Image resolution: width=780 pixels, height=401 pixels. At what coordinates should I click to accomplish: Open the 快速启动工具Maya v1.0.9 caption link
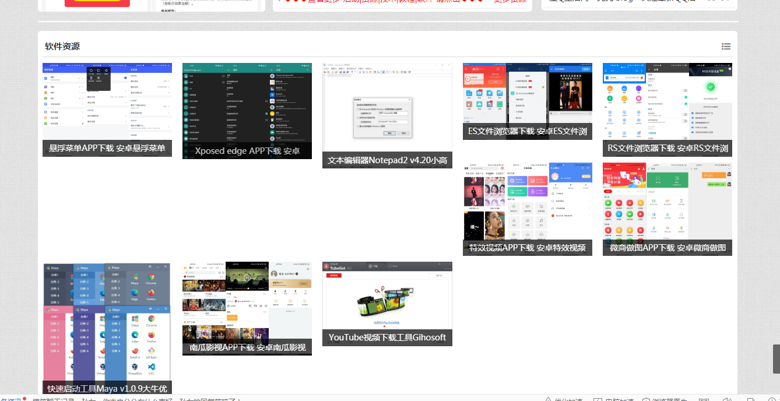click(107, 388)
